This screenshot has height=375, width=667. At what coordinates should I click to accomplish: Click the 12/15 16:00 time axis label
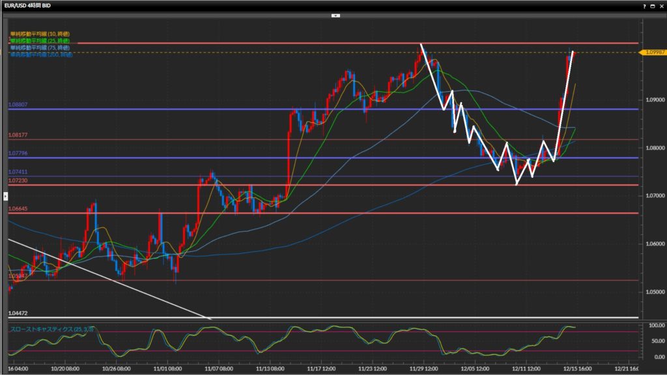click(x=574, y=367)
